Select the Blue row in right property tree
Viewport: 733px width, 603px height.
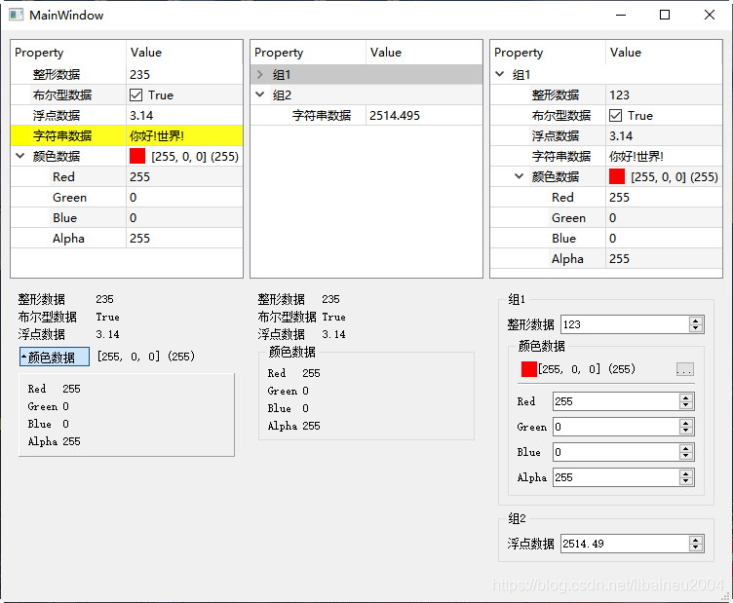tap(606, 239)
